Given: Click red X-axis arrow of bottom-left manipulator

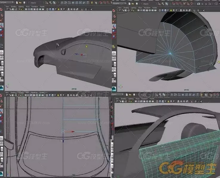Looking at the screenshot, I should tap(73, 132).
